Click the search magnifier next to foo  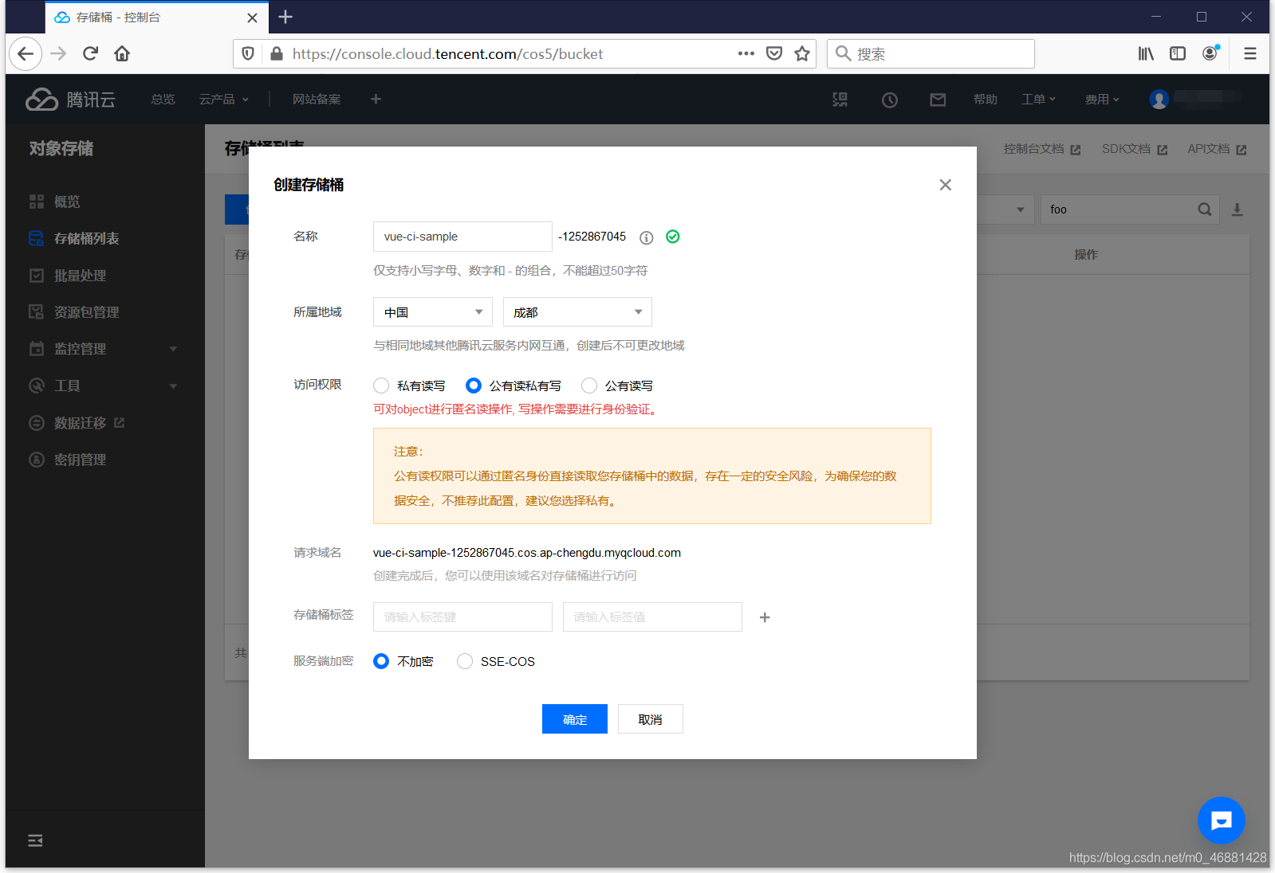pyautogui.click(x=1205, y=209)
